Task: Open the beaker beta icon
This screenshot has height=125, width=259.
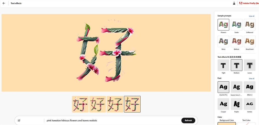Action: point(234,3)
